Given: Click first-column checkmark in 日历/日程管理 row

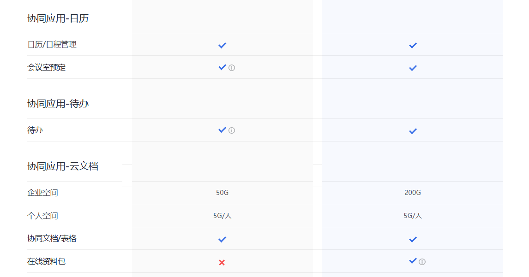Looking at the screenshot, I should pos(222,45).
